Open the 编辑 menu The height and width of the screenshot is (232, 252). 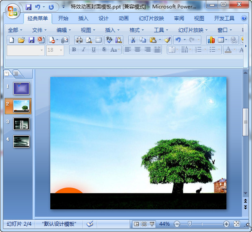click(x=64, y=30)
